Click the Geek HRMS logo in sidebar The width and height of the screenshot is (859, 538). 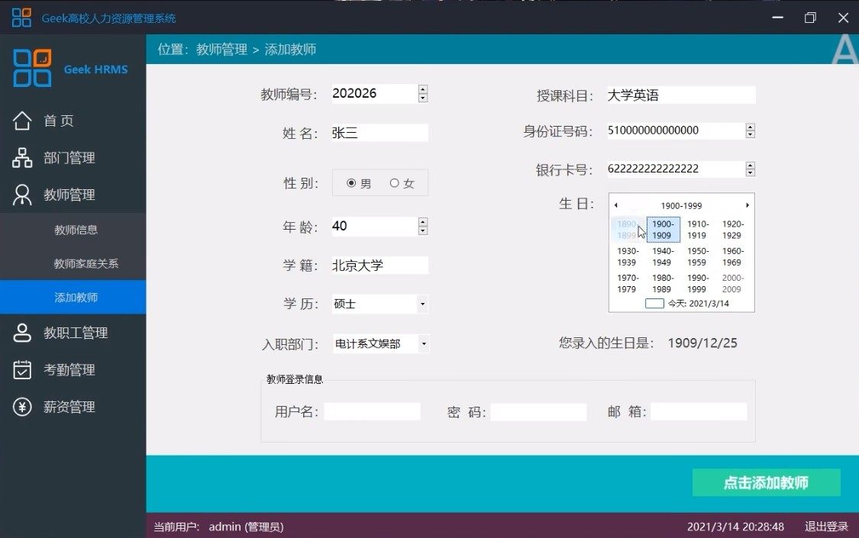coord(32,69)
